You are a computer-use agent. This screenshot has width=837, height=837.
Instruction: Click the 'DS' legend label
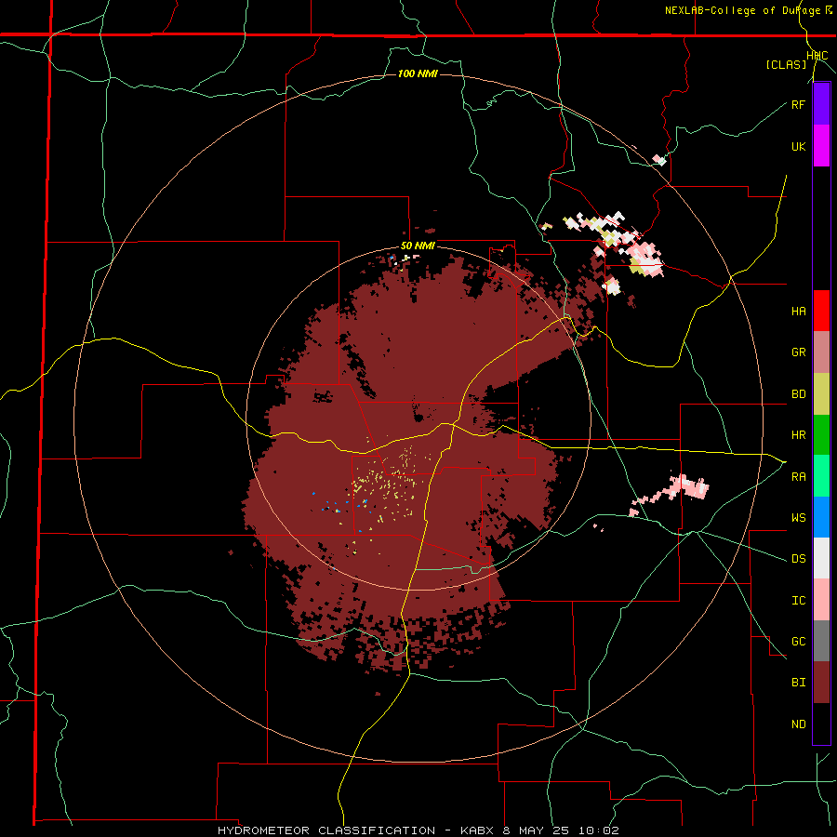click(798, 559)
